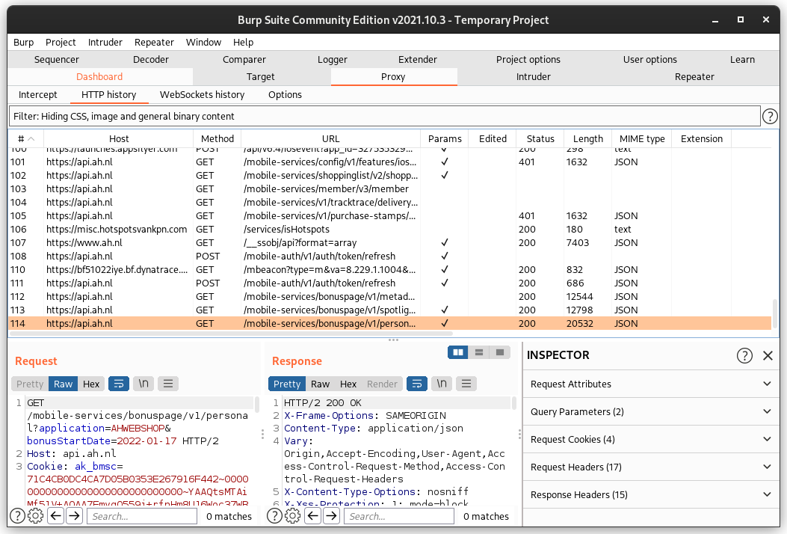Open request search settings gear icon
The width and height of the screenshot is (787, 534).
(x=35, y=516)
